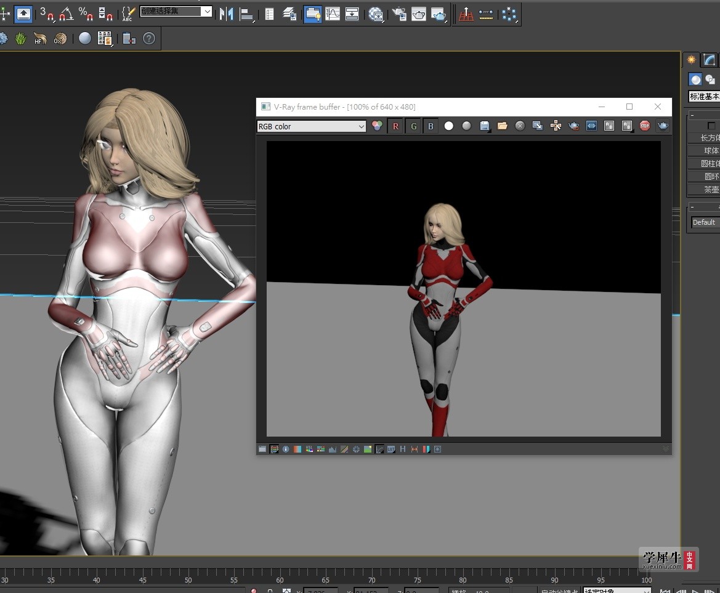Open the edit named selection sets tool
This screenshot has width=720, height=593.
tap(128, 14)
